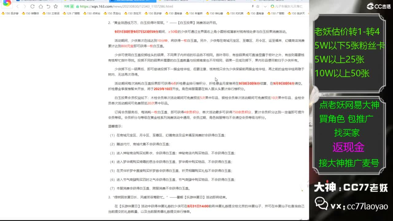Screen dimensions: 393x221
Task: Click the forward navigation arrow
Action: [25, 6]
